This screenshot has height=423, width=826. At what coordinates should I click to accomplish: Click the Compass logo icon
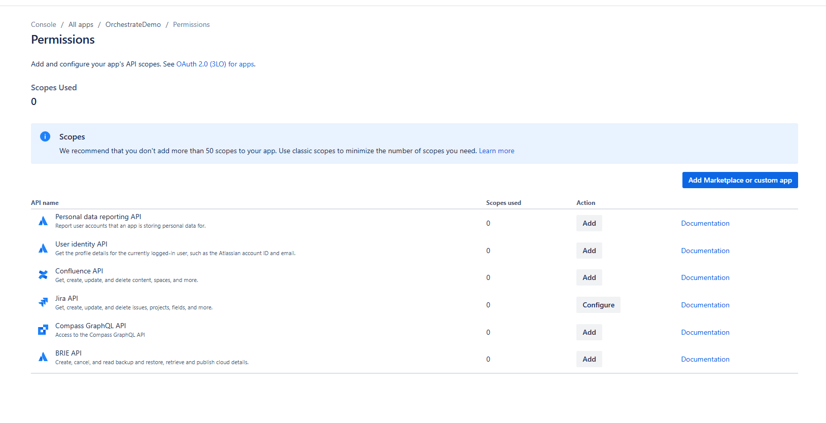pyautogui.click(x=43, y=330)
